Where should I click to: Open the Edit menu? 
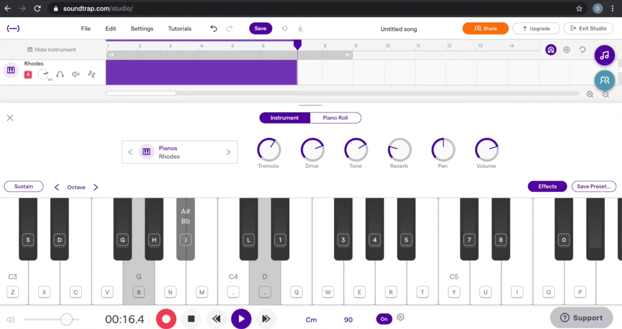pyautogui.click(x=110, y=28)
